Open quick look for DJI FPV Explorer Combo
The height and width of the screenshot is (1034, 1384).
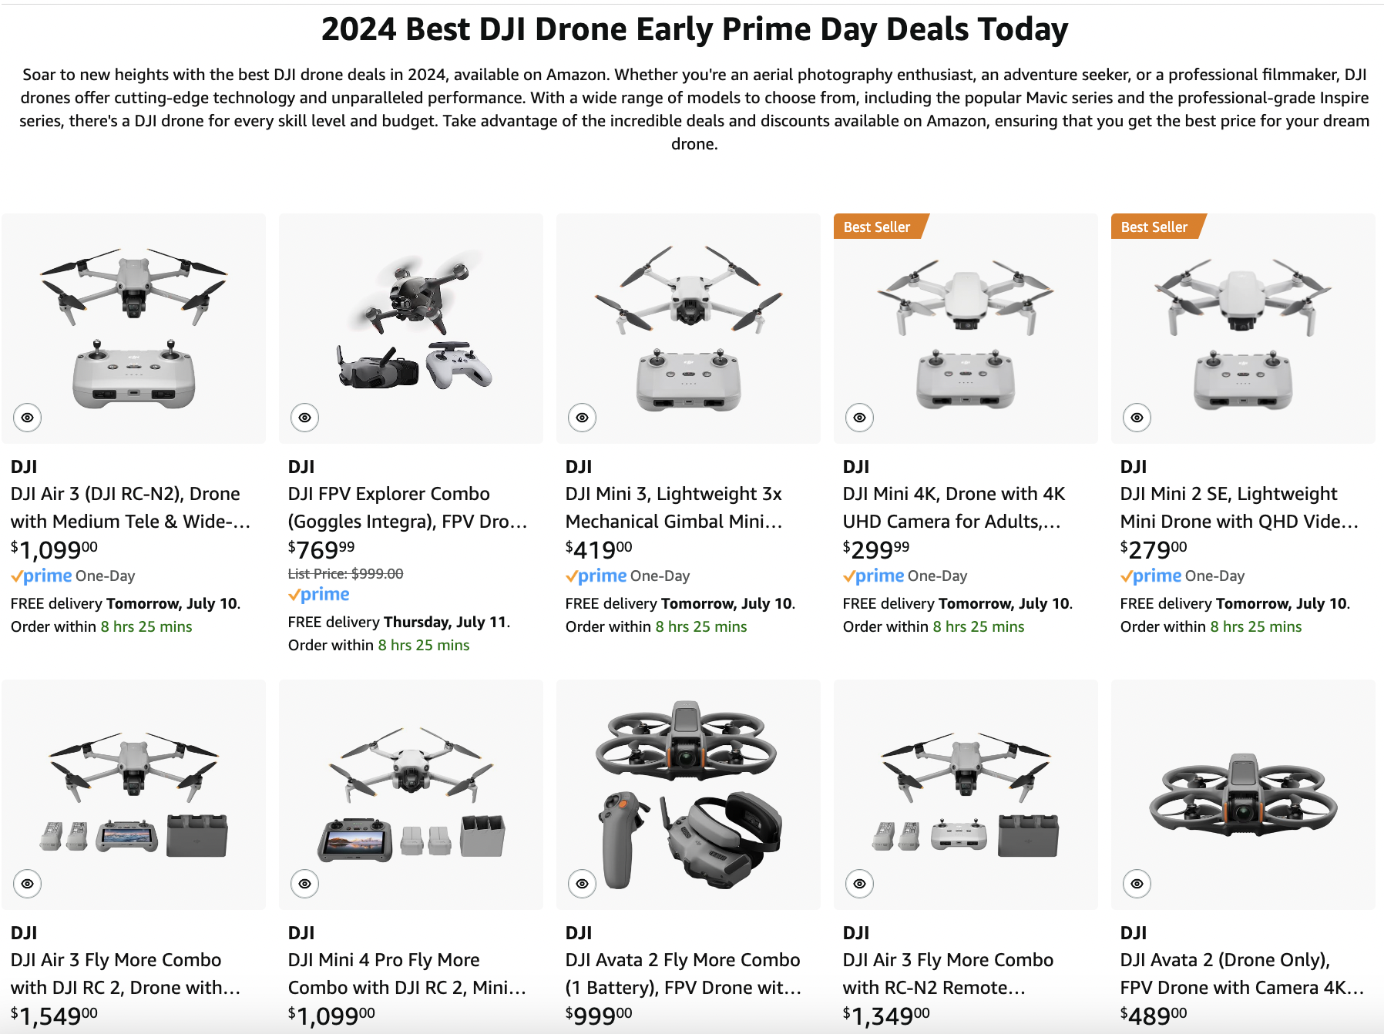coord(305,418)
